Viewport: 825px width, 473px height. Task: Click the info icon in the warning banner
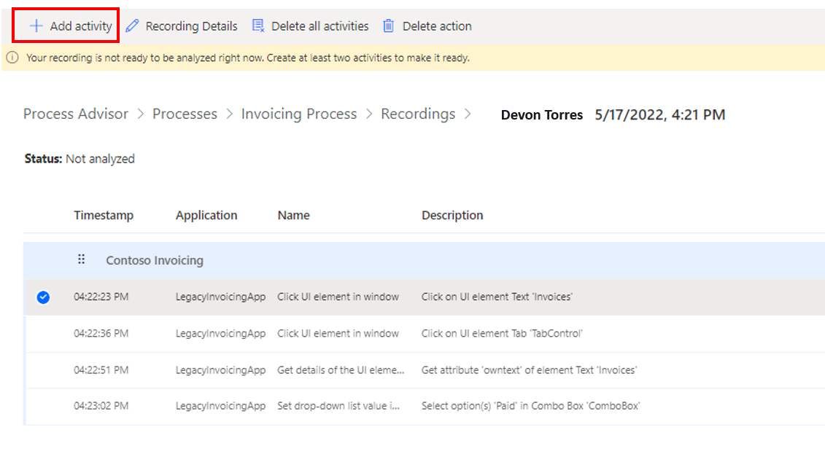tap(12, 58)
